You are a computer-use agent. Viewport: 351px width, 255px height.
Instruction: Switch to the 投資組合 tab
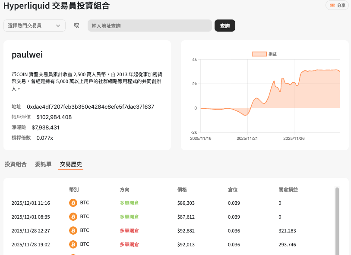(16, 164)
